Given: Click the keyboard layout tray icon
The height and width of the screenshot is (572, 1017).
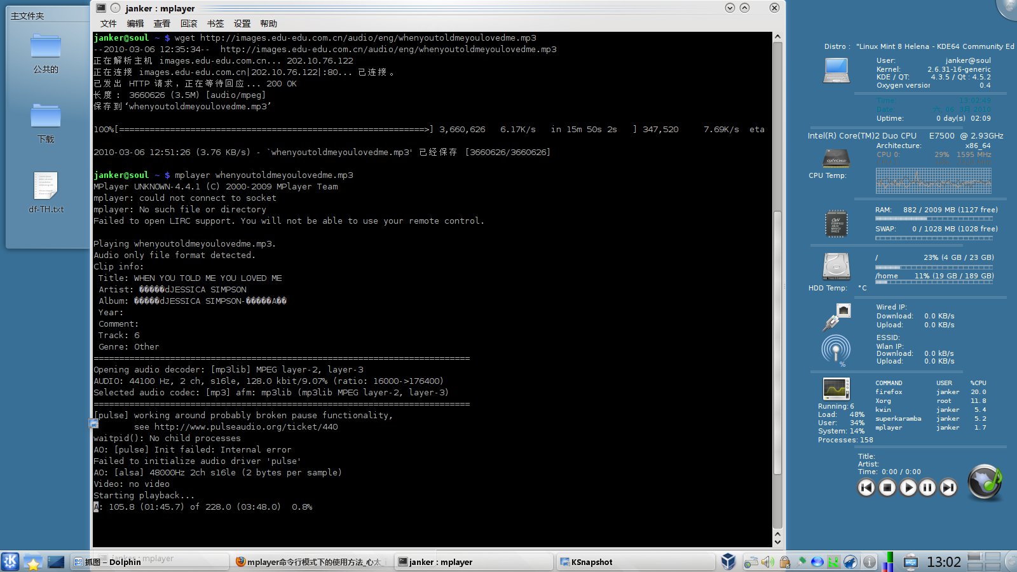Looking at the screenshot, I should (x=751, y=562).
